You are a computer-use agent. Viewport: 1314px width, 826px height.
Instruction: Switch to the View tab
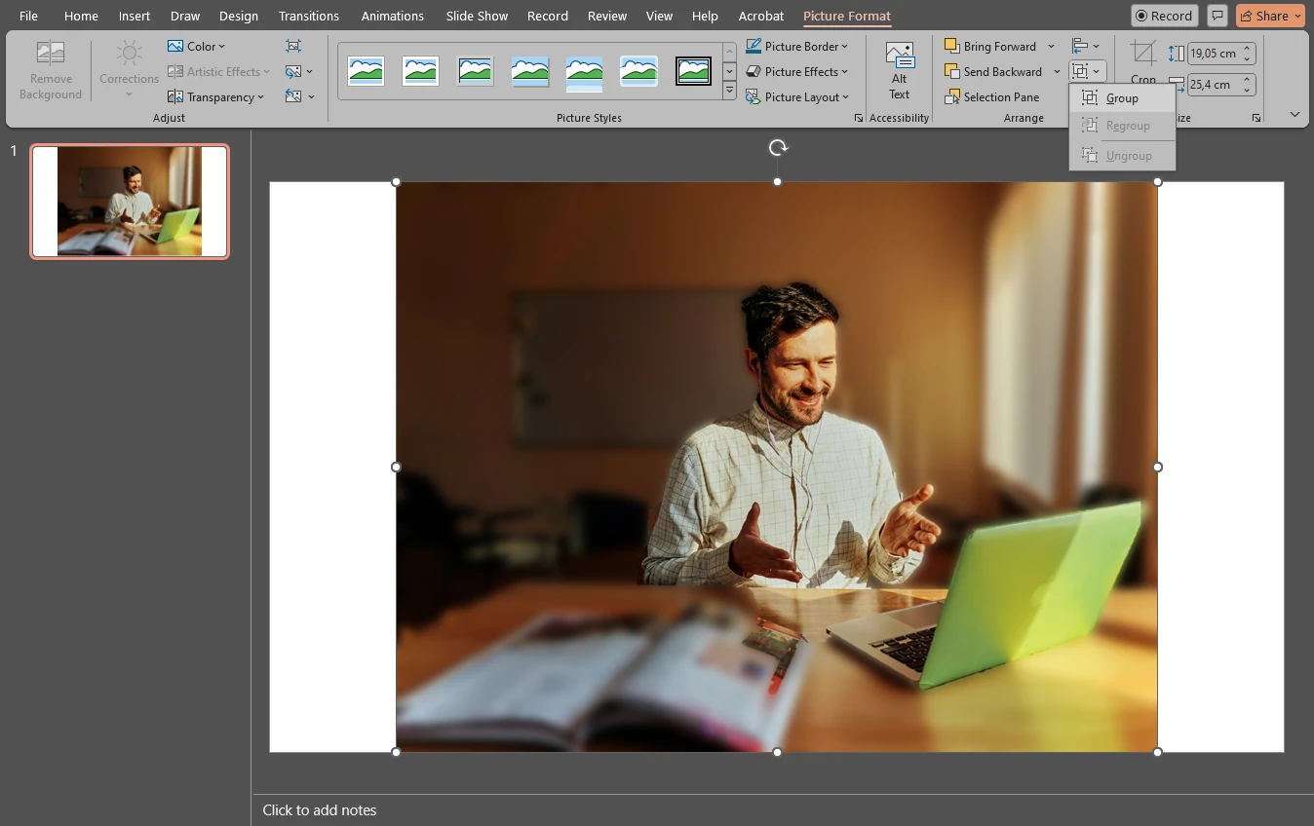tap(659, 16)
